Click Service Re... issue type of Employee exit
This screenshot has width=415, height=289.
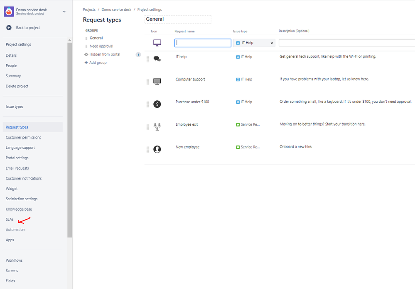pos(248,124)
